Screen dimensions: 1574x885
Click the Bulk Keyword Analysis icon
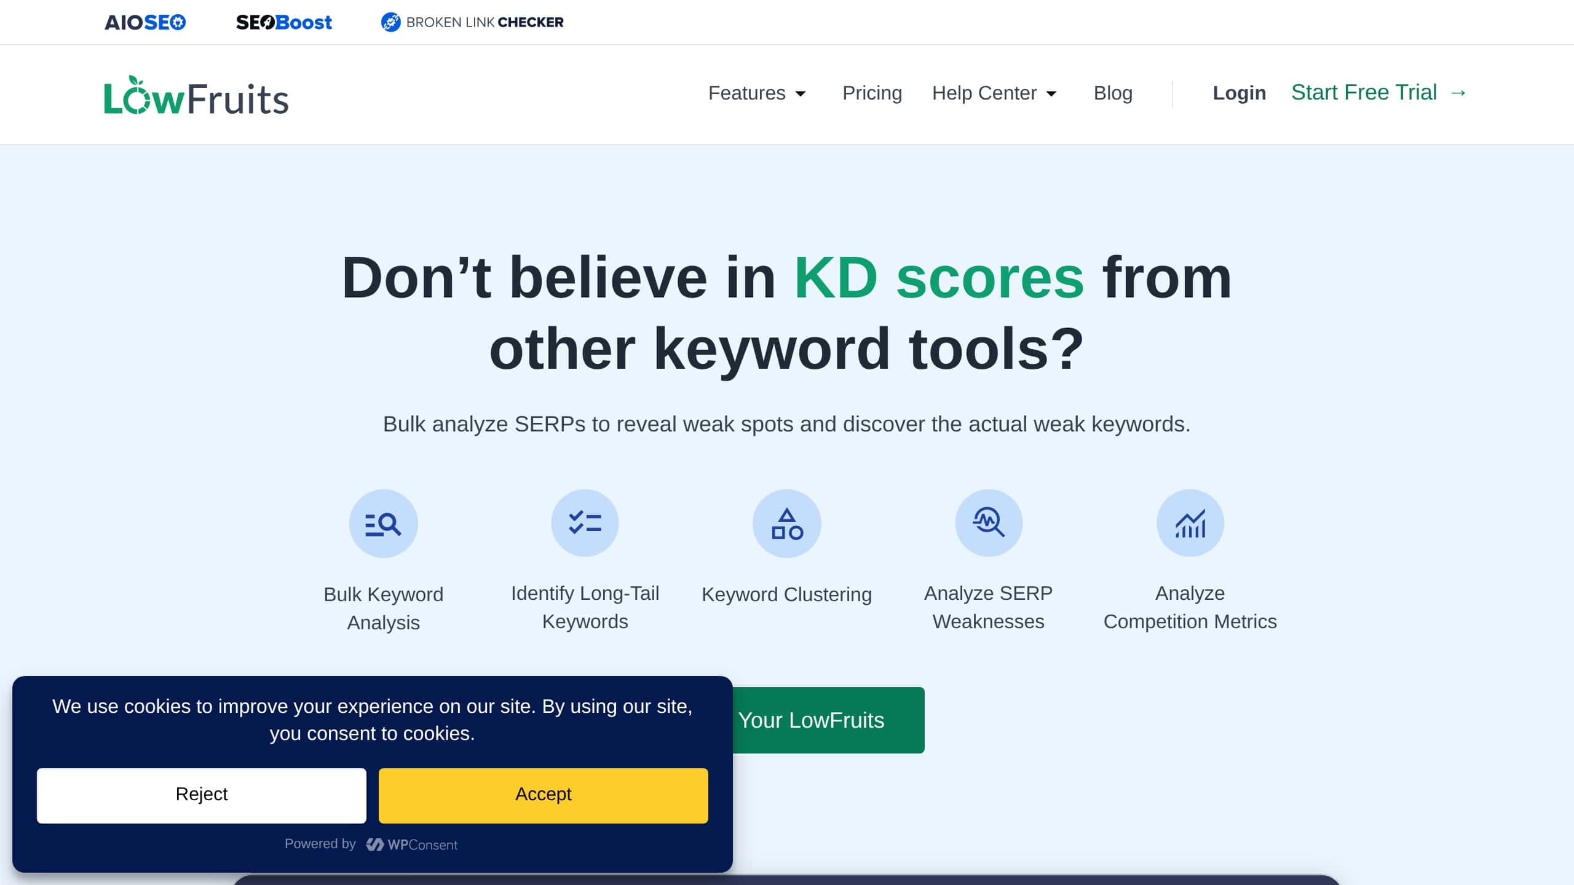click(x=383, y=523)
